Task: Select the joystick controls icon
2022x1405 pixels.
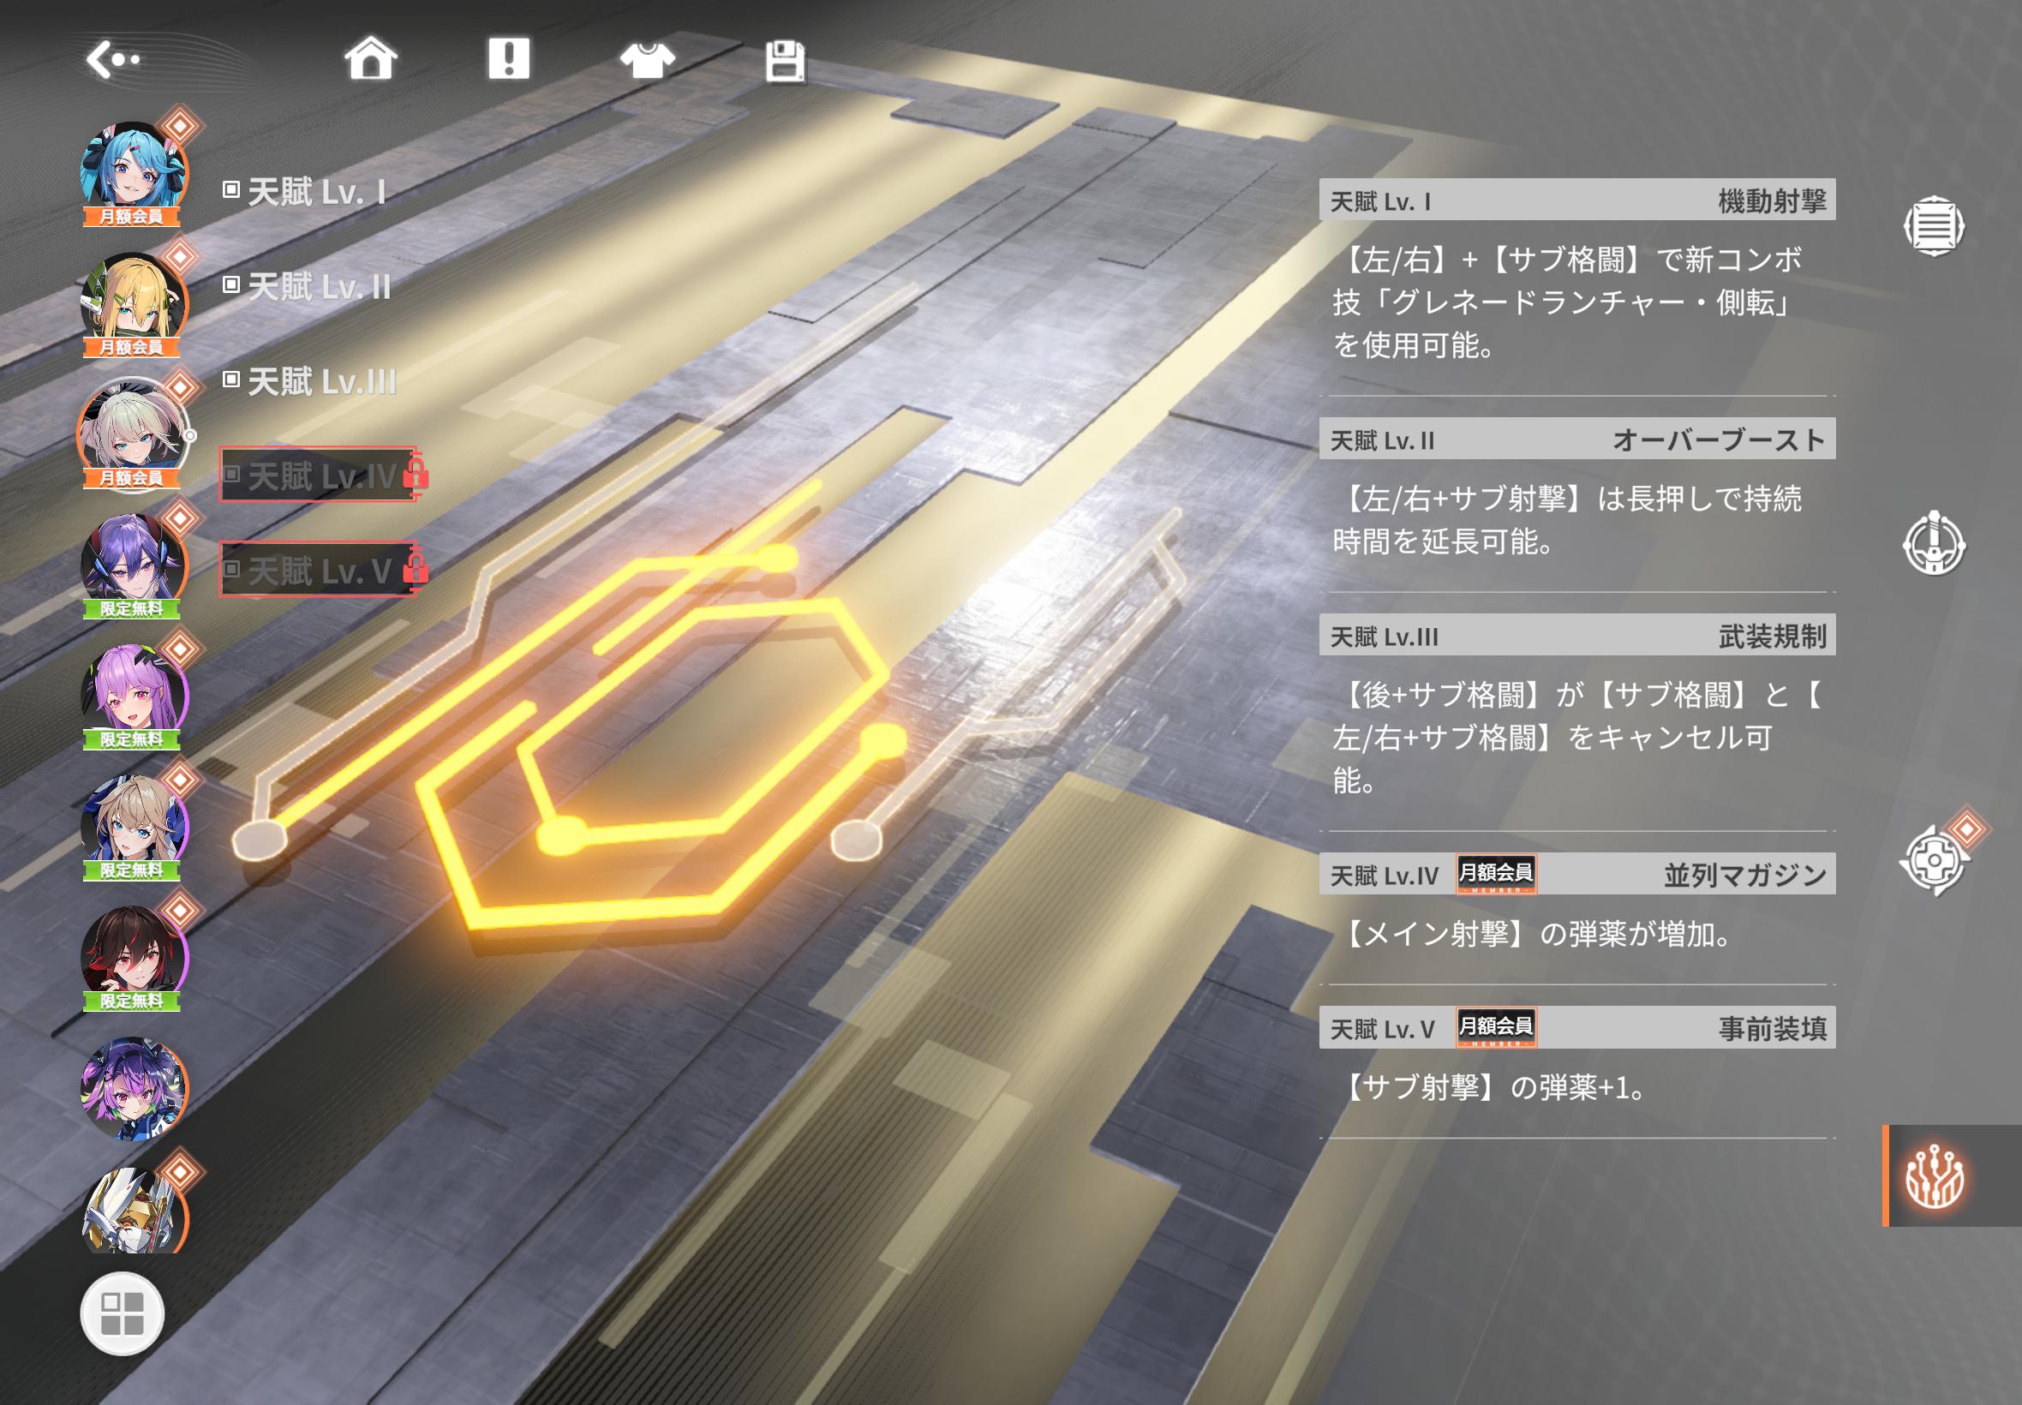Action: click(x=1933, y=544)
